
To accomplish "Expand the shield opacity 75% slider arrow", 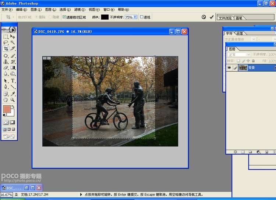I will coord(135,17).
